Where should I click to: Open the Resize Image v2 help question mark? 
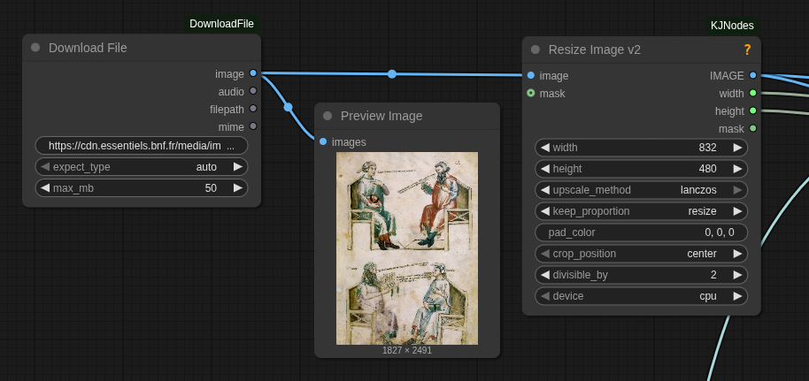[747, 50]
